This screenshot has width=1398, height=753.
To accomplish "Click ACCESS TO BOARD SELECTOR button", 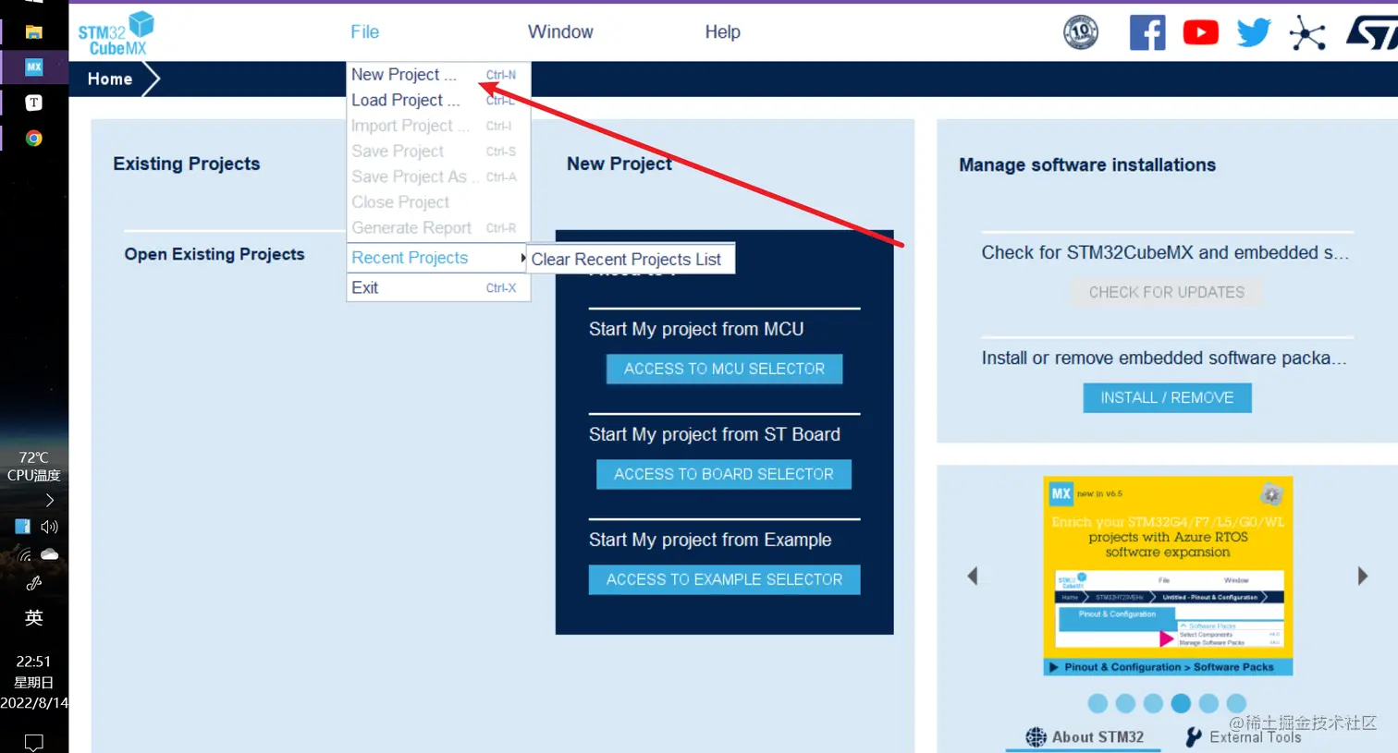I will tap(724, 474).
